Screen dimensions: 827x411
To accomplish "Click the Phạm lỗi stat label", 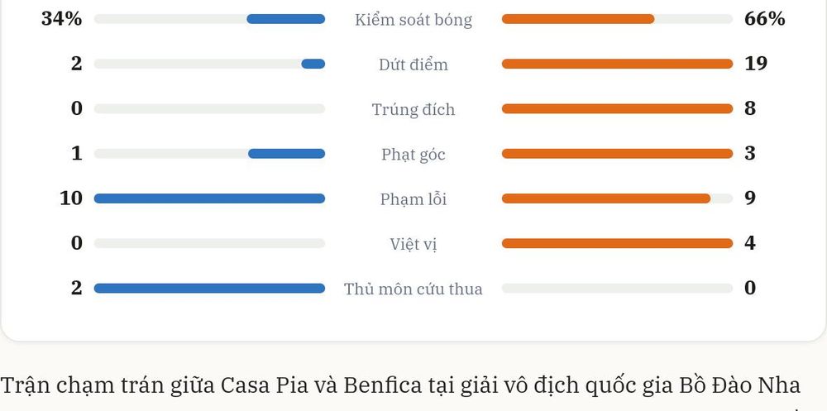I will 413,199.
